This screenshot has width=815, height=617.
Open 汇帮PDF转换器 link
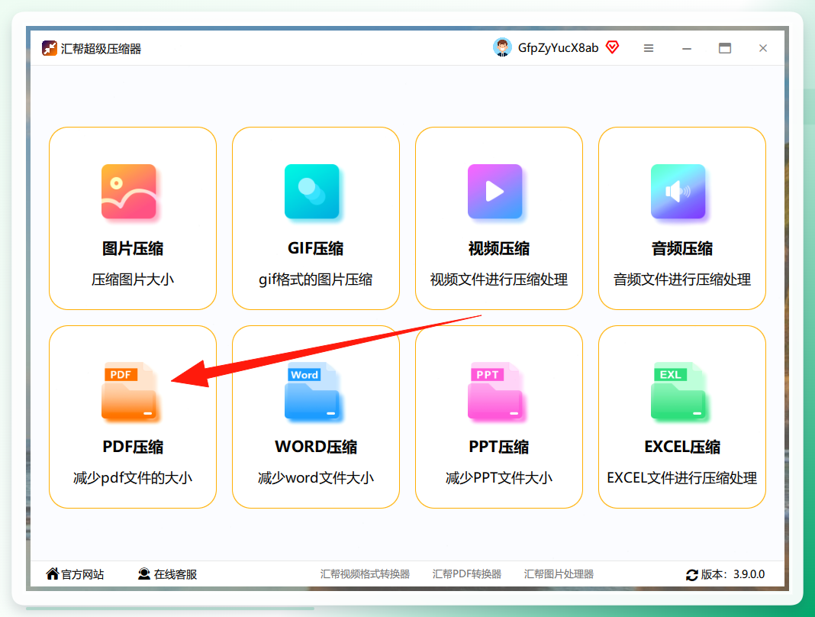(x=467, y=573)
